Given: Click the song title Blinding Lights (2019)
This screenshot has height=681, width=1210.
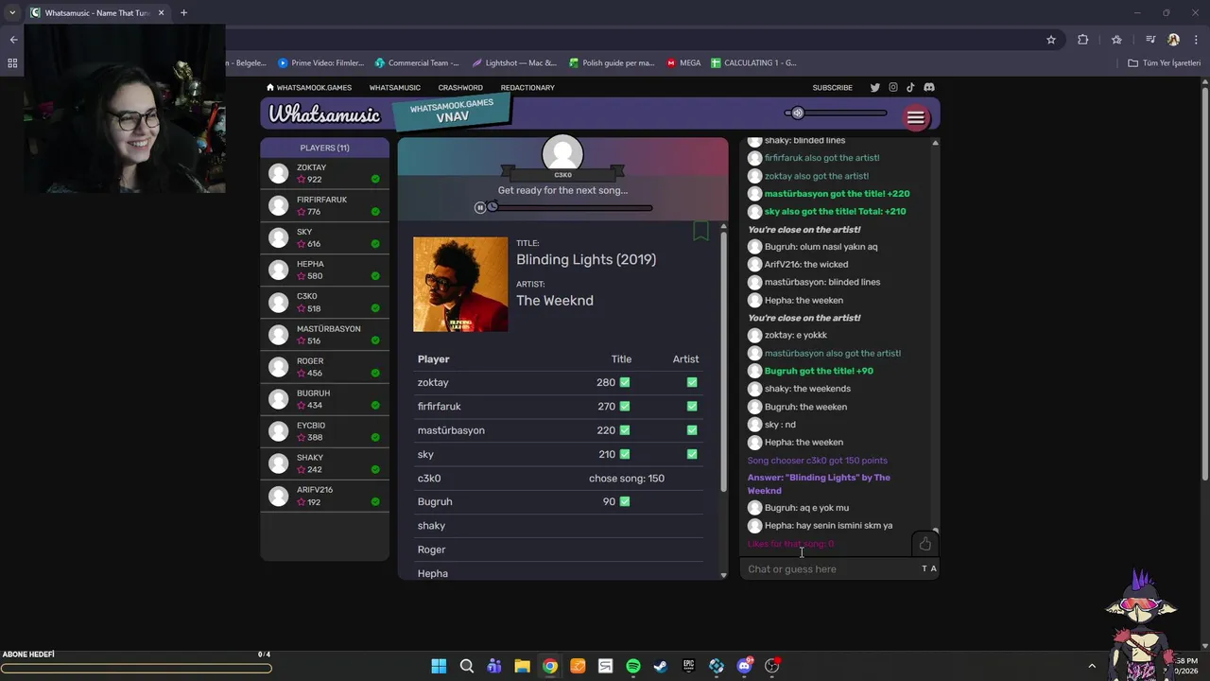Looking at the screenshot, I should [586, 259].
